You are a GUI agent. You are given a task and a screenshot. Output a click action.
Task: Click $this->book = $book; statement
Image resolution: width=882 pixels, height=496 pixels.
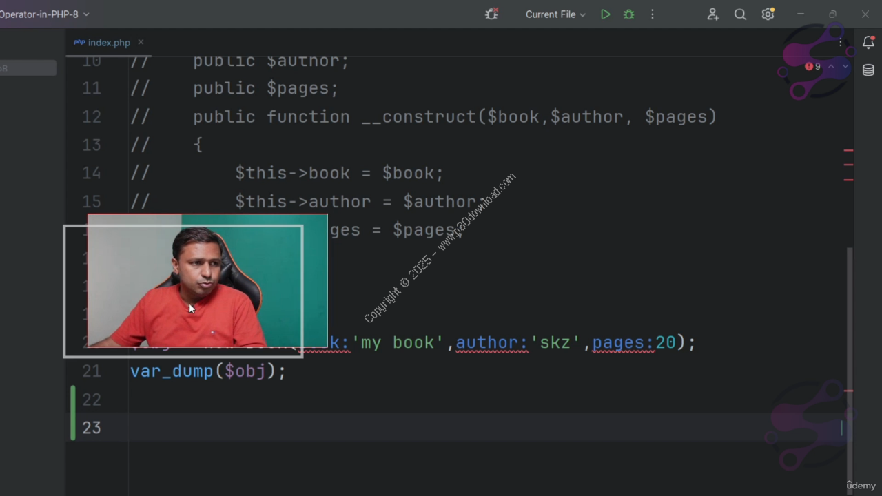[x=339, y=173]
